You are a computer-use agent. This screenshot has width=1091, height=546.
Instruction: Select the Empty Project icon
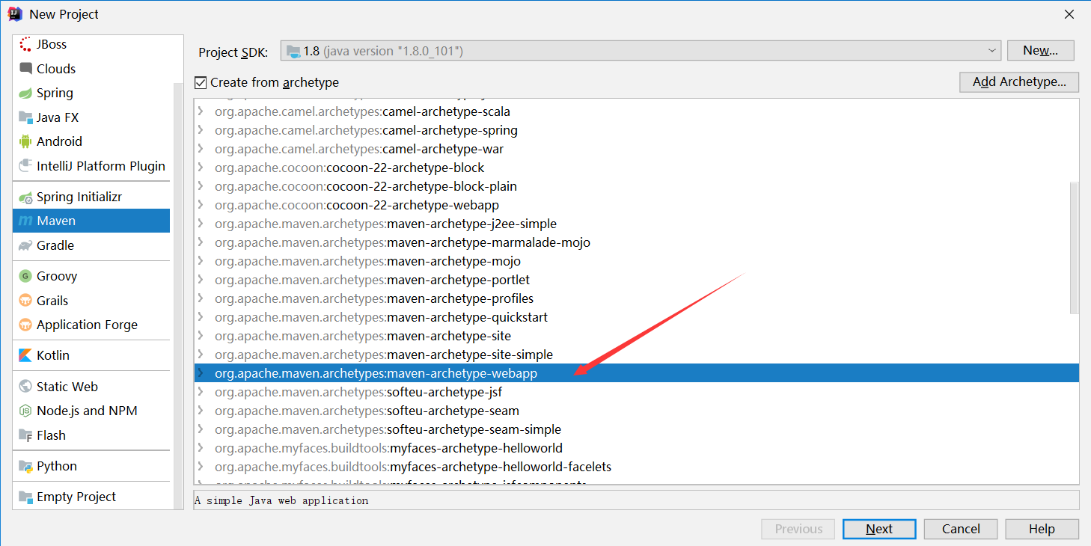25,497
